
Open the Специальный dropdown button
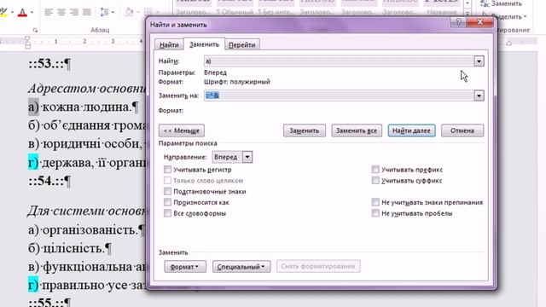[241, 267]
